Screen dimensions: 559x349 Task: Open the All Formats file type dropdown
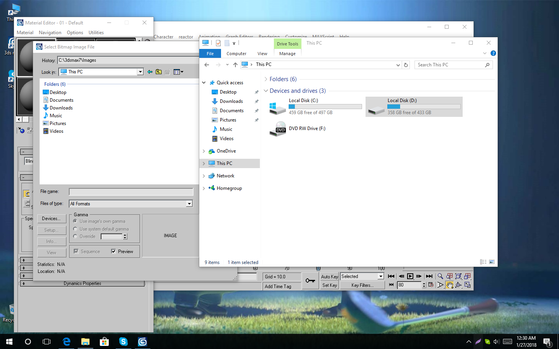pos(189,203)
